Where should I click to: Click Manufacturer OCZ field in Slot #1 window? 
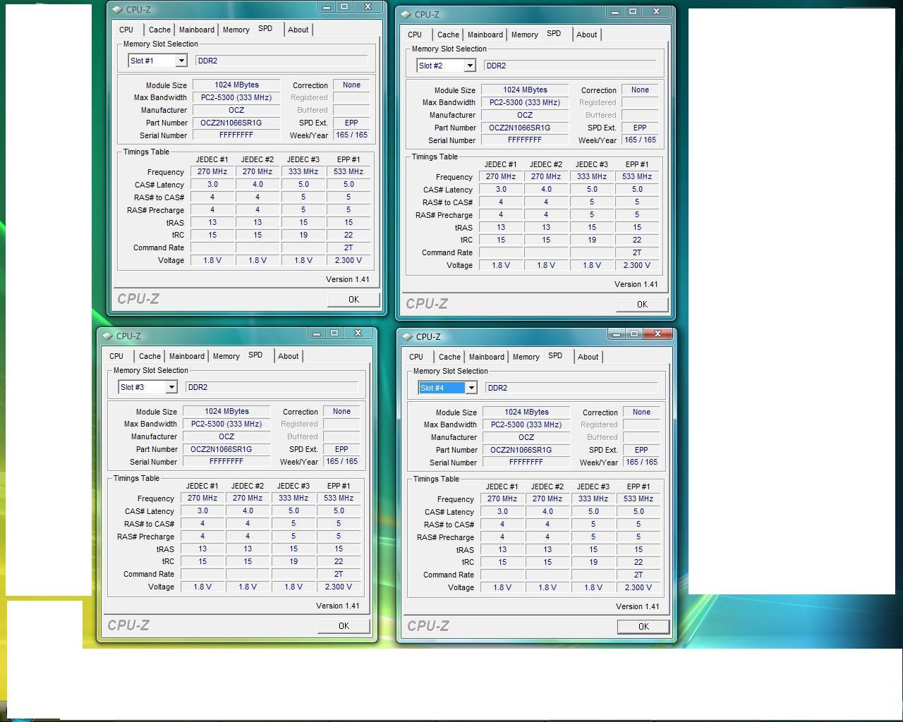point(236,110)
